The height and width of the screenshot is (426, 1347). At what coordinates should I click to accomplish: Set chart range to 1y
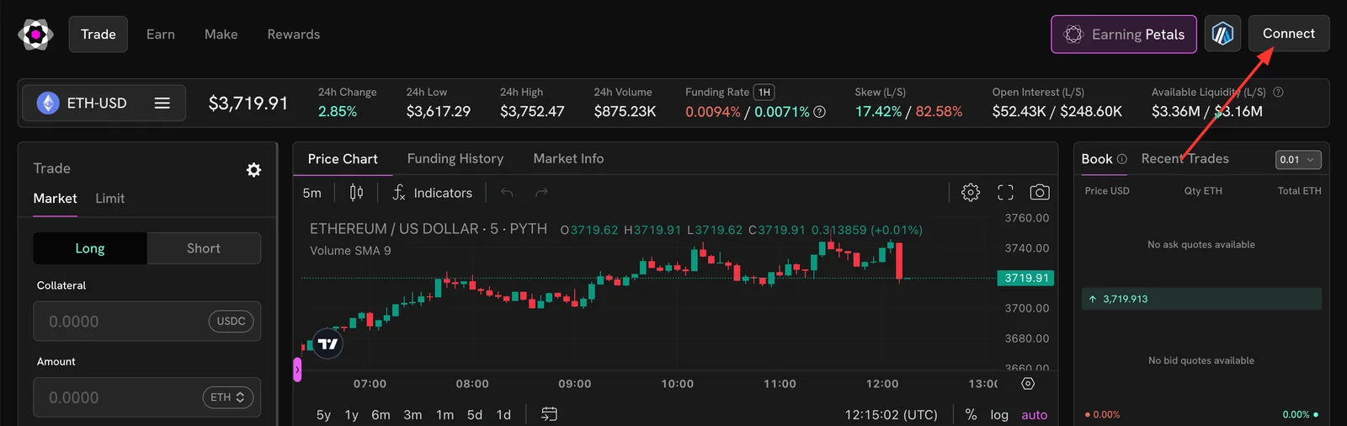352,415
